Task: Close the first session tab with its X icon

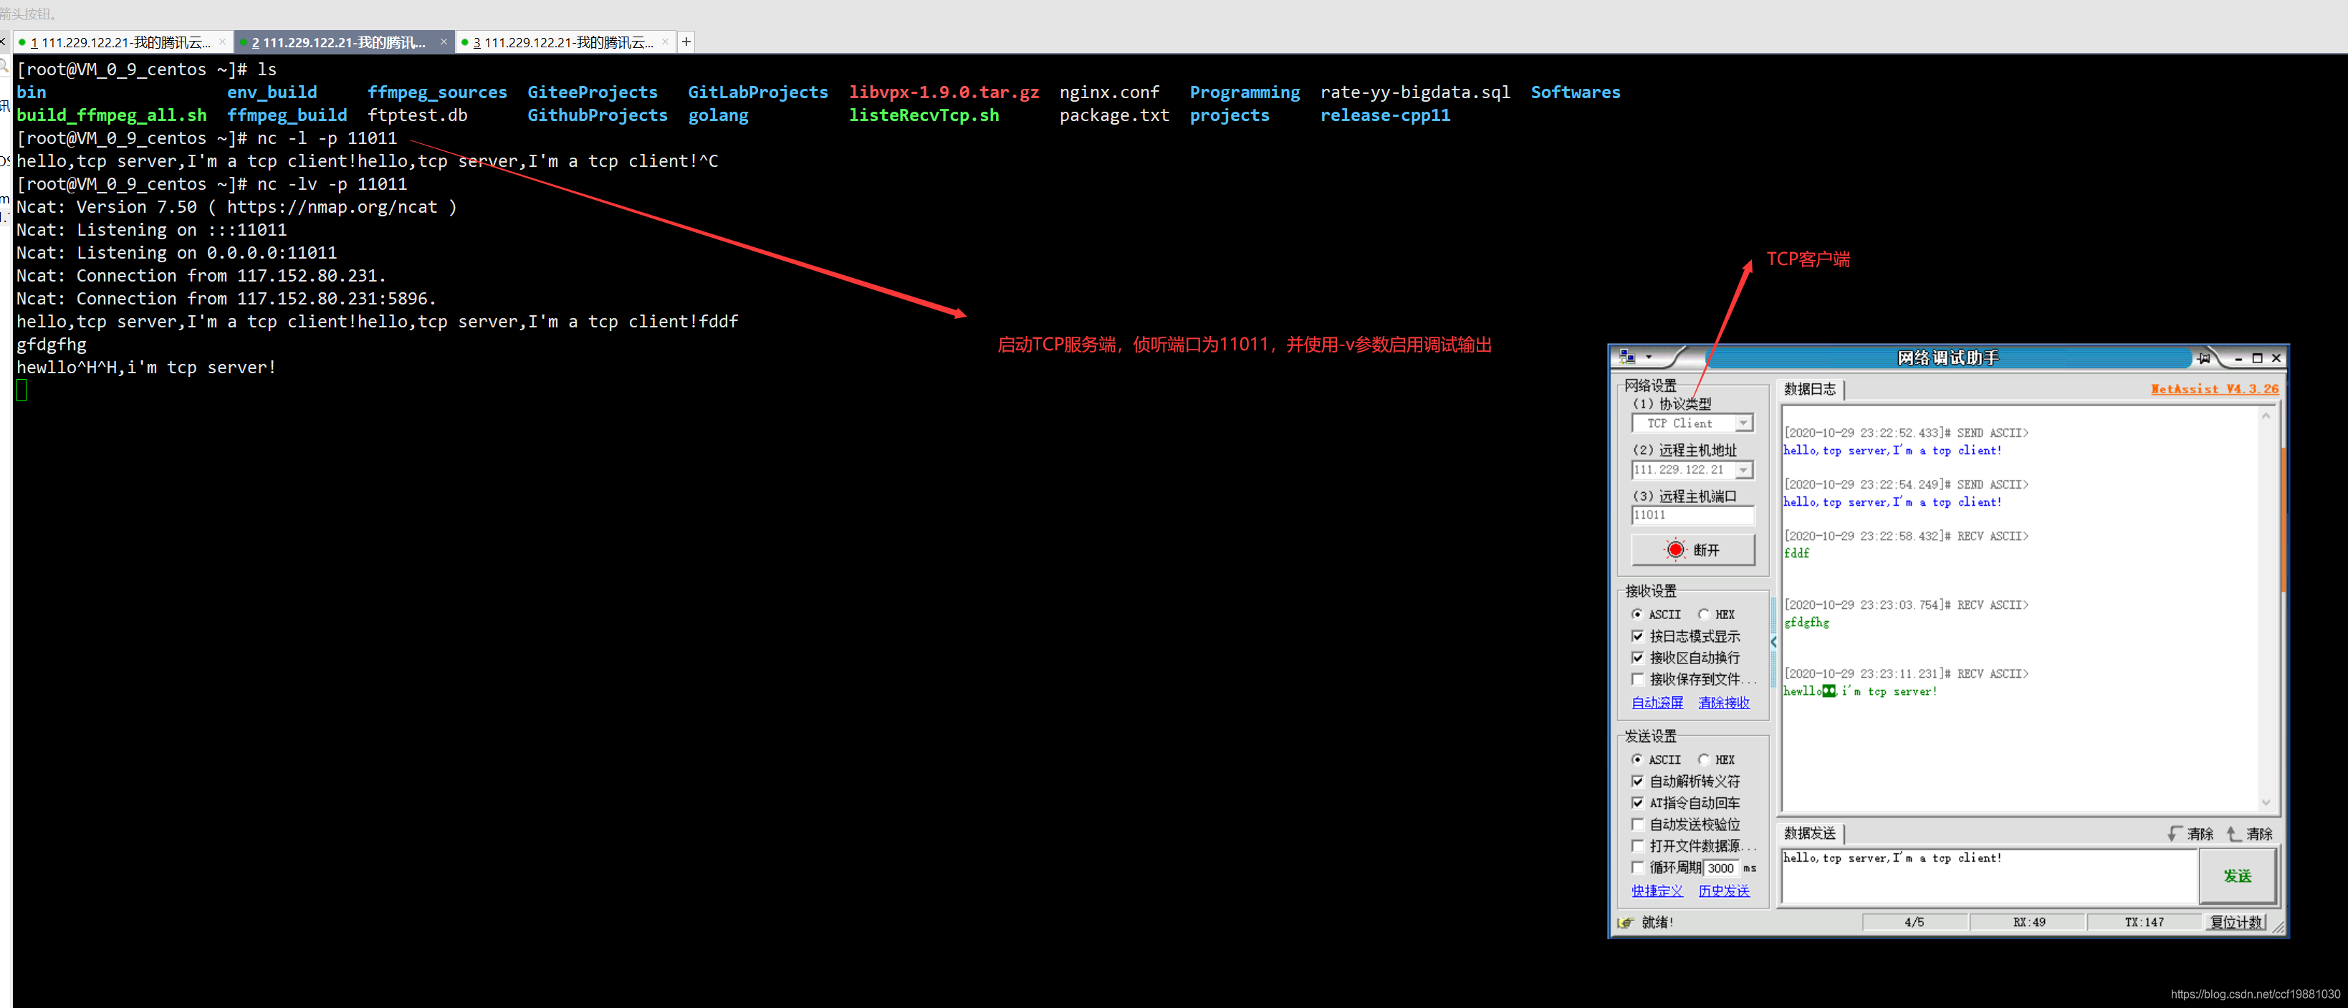Action: click(x=221, y=42)
